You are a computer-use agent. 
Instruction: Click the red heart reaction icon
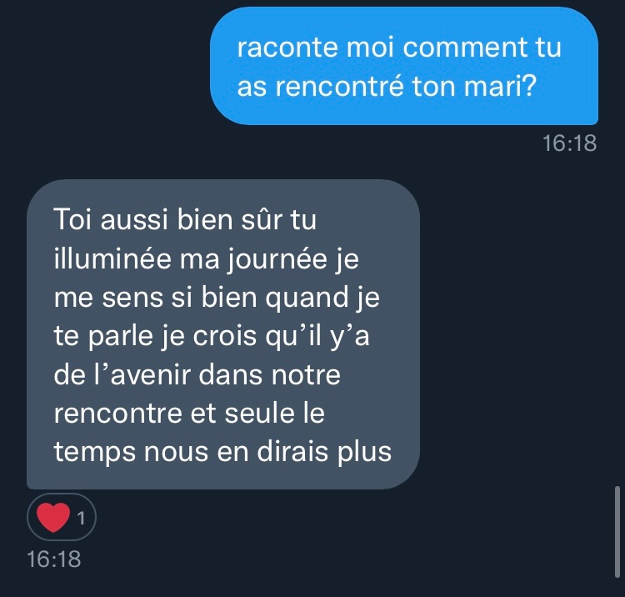coord(53,517)
